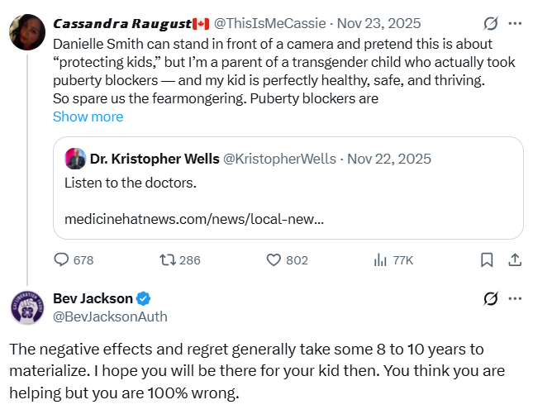The height and width of the screenshot is (414, 533).
Task: Open more options on Cassandra's tweet
Action: (515, 23)
